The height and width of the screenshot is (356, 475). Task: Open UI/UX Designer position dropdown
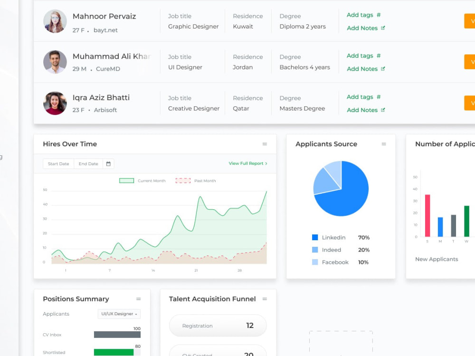click(119, 314)
